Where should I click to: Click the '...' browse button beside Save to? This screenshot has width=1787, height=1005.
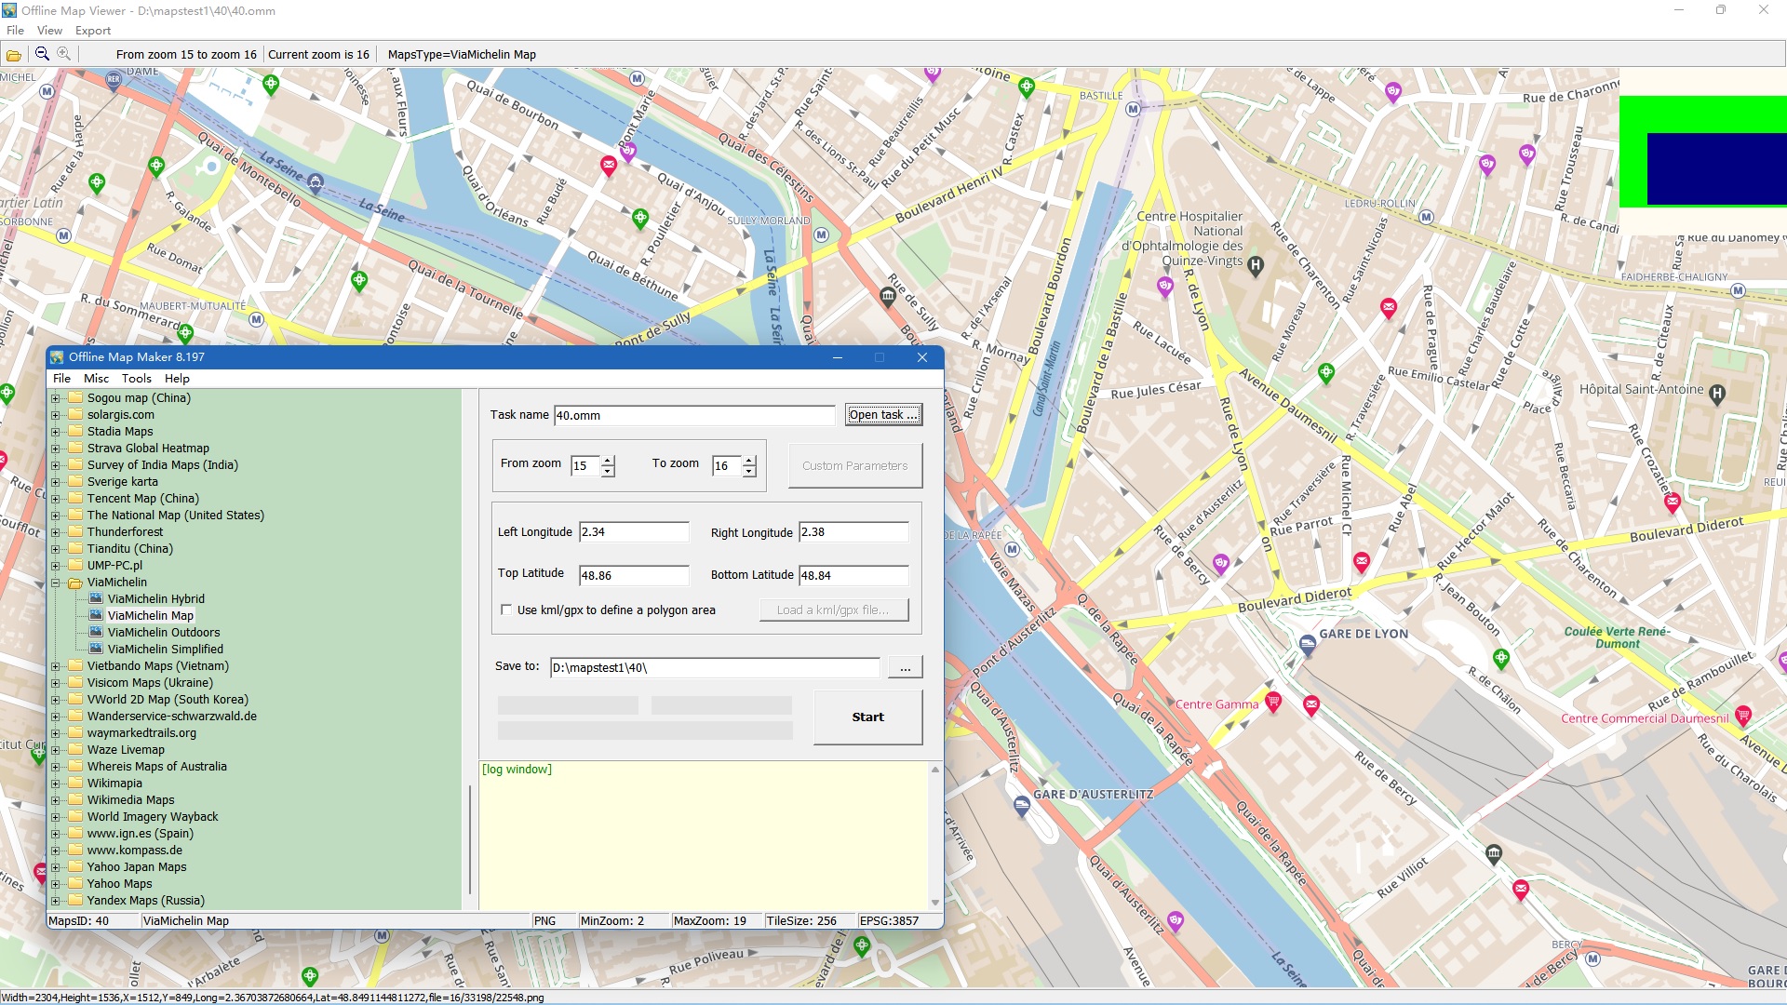[x=905, y=668]
